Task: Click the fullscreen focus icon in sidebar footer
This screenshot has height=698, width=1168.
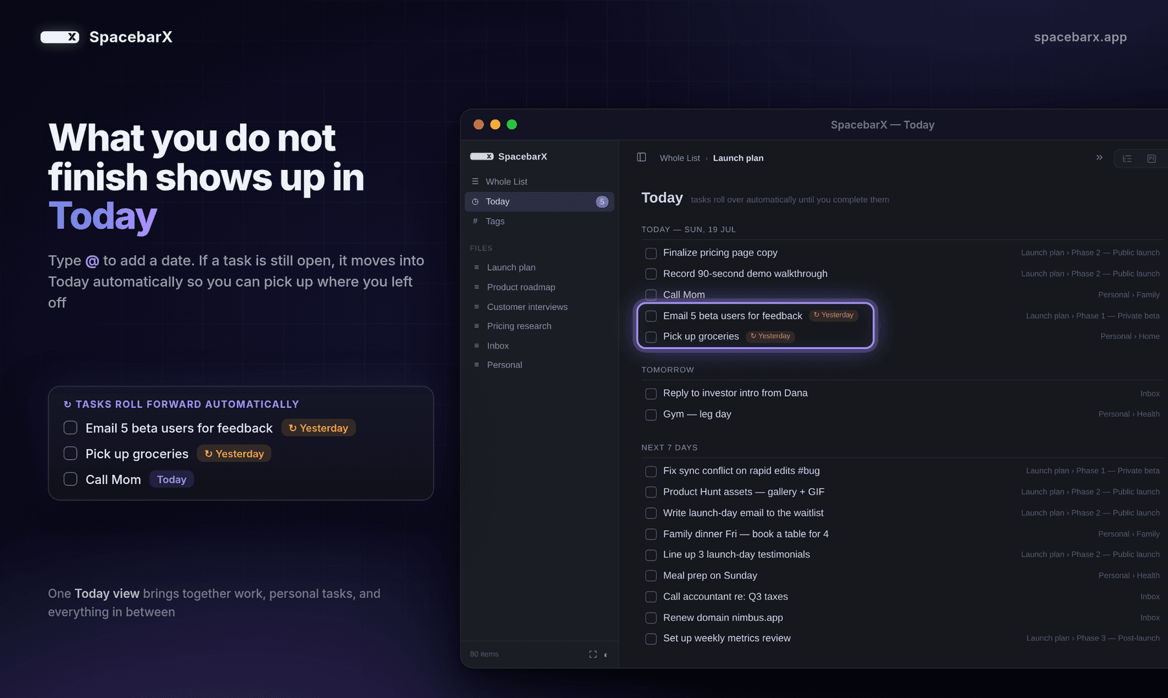Action: tap(593, 654)
